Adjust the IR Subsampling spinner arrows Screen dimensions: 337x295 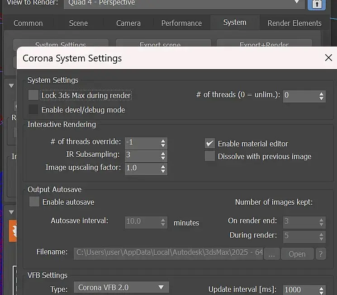click(163, 155)
